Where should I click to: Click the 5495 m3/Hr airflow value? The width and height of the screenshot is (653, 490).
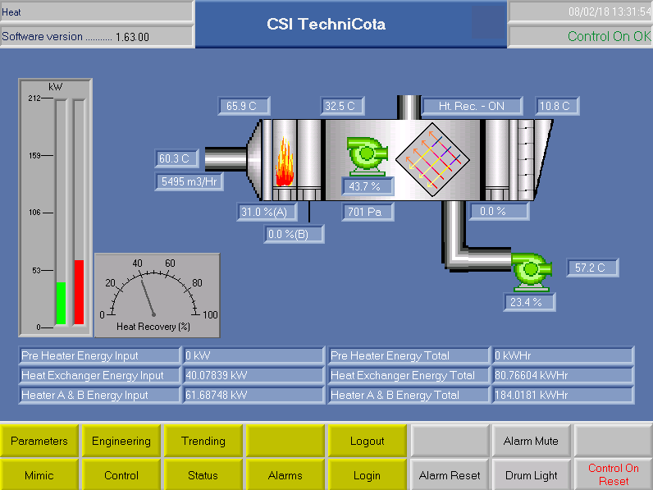tap(189, 181)
